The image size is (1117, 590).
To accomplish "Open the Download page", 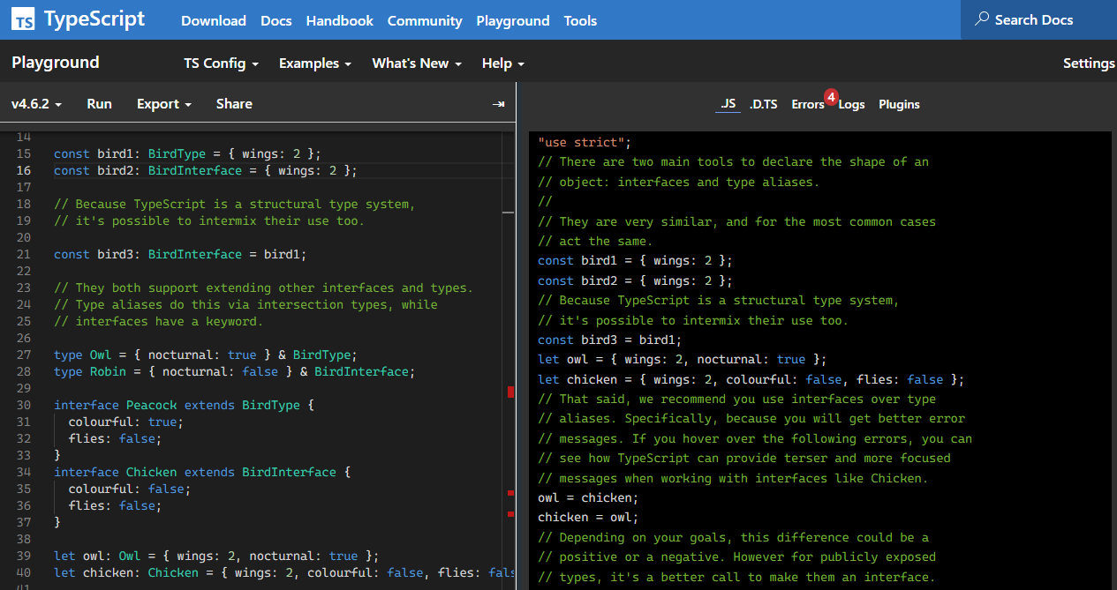I will pyautogui.click(x=214, y=20).
